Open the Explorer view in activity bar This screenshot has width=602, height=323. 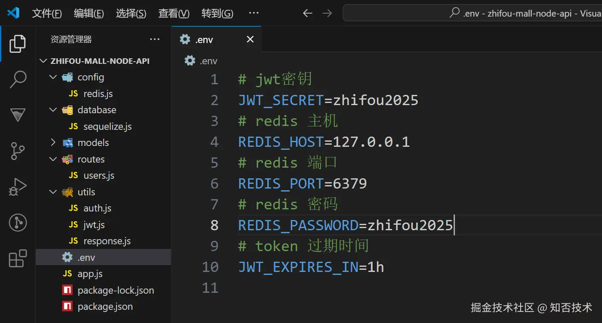click(17, 44)
